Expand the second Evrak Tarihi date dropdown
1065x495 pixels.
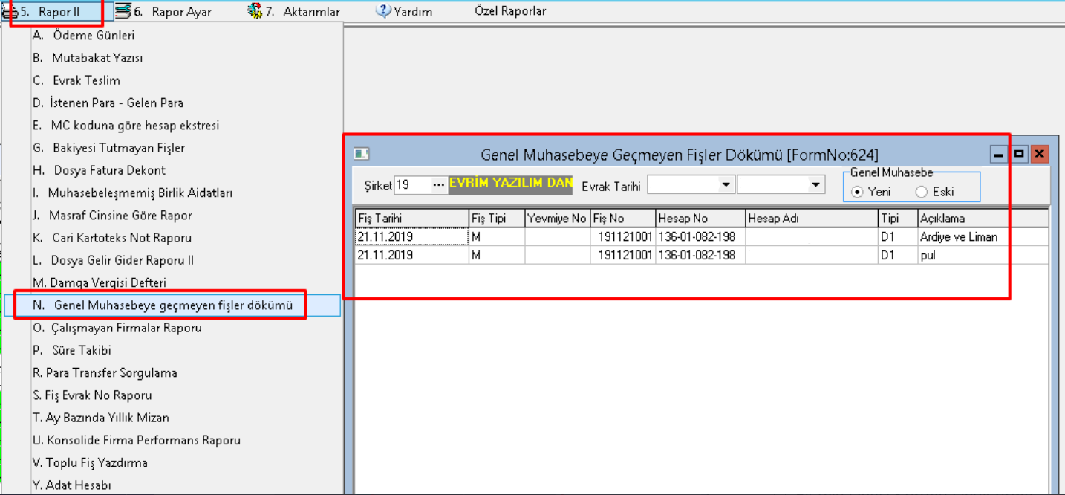click(x=816, y=185)
